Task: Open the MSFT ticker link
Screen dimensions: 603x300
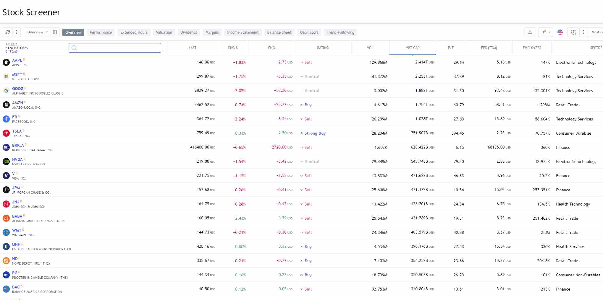Action: coord(17,74)
